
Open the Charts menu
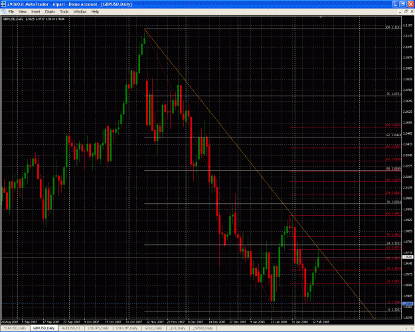(x=50, y=12)
